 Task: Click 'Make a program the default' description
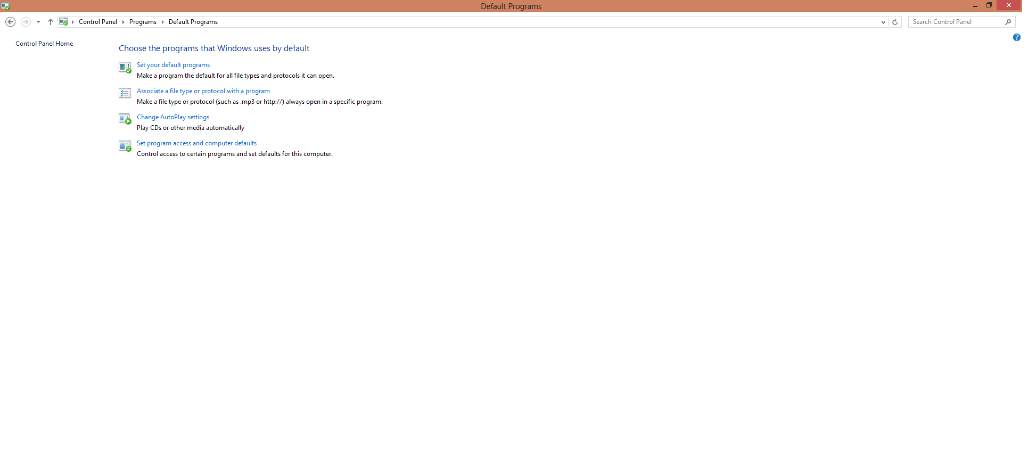(235, 76)
